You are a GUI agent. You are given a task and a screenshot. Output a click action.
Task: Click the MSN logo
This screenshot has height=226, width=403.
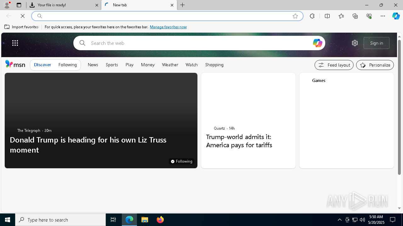[15, 64]
